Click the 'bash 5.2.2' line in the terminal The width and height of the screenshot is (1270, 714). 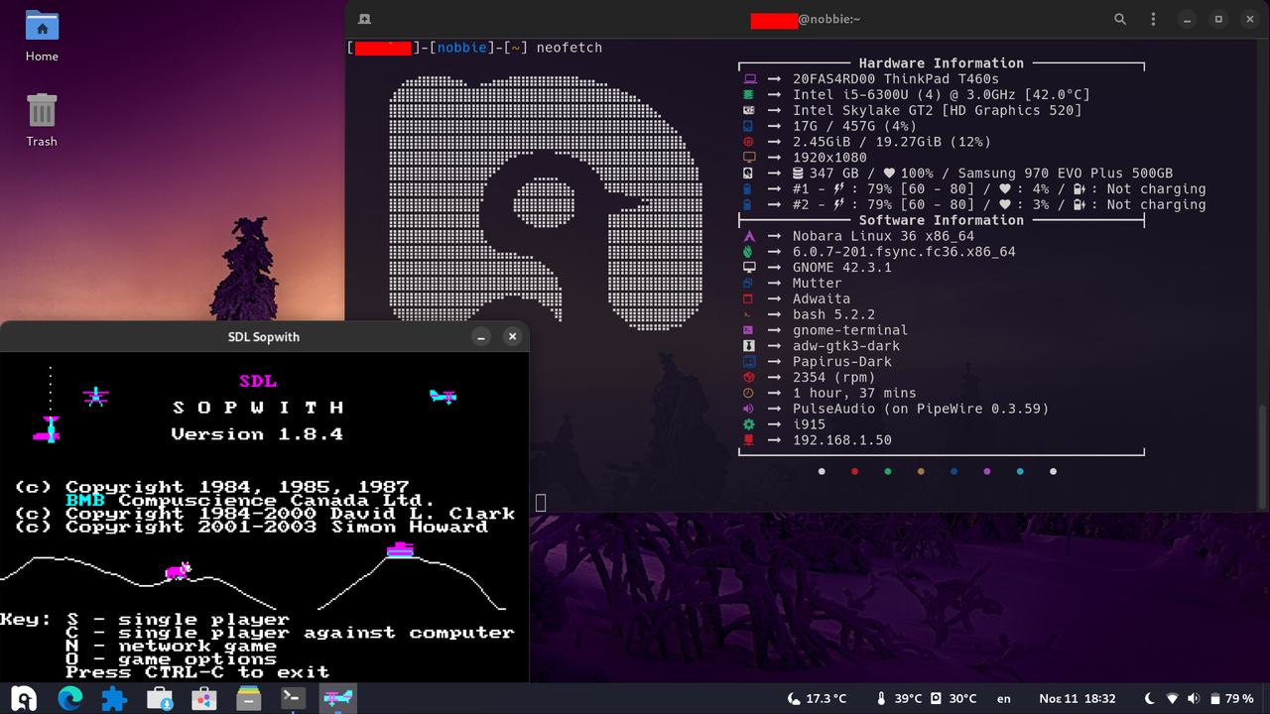(833, 314)
